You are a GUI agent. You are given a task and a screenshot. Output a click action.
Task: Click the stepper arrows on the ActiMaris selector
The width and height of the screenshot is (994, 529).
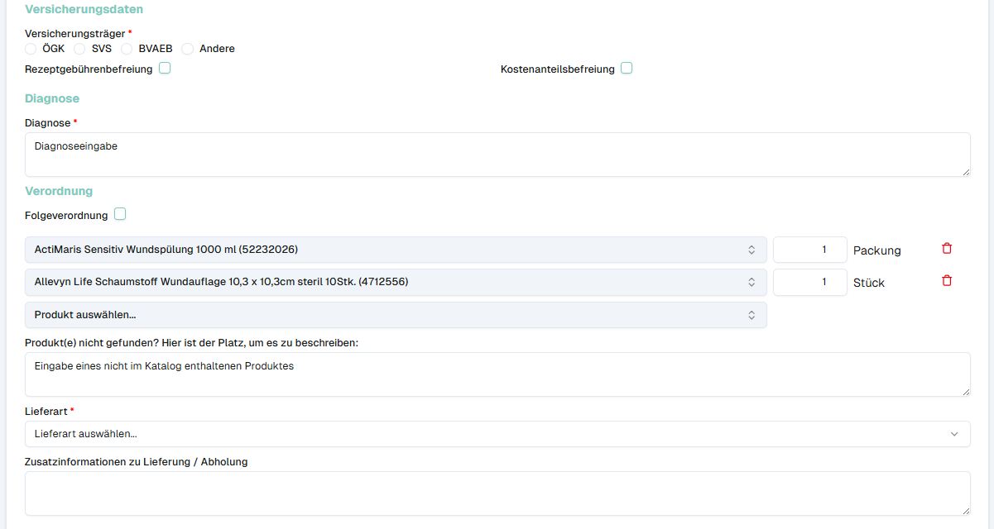point(752,249)
